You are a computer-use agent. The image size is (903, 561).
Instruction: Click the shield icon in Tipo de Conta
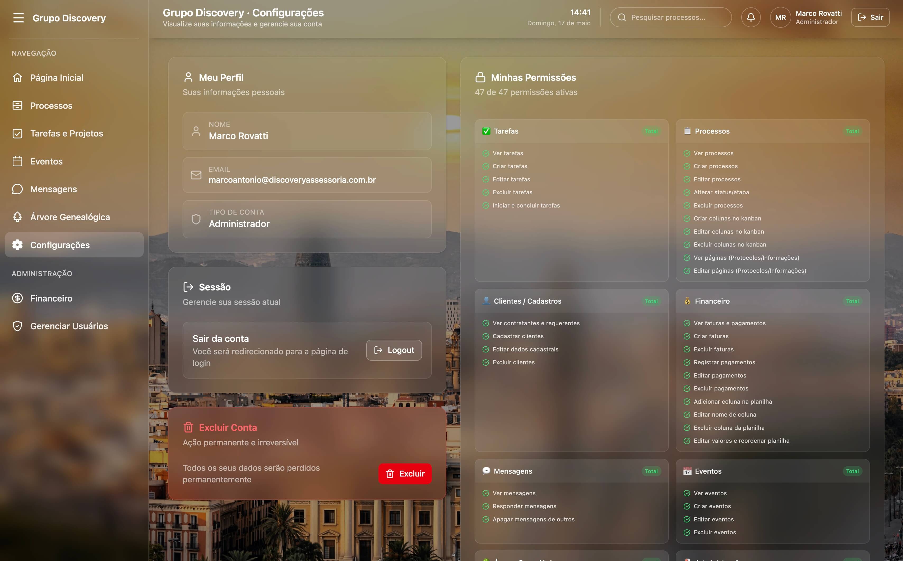click(x=196, y=219)
